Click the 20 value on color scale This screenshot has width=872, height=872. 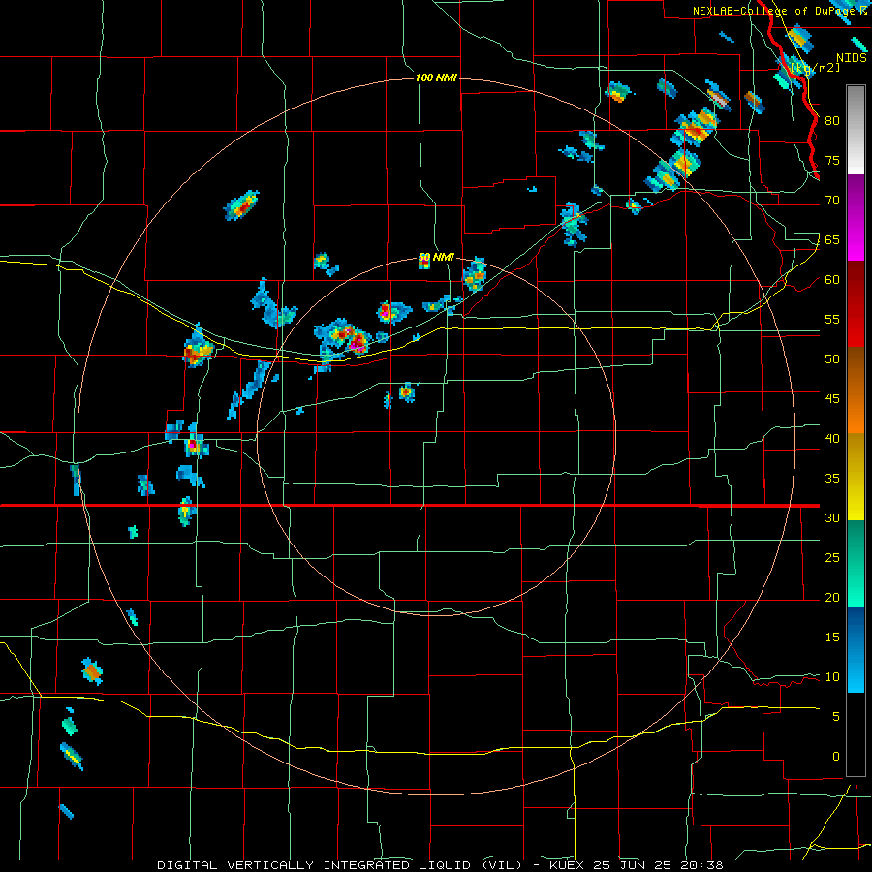tap(832, 597)
